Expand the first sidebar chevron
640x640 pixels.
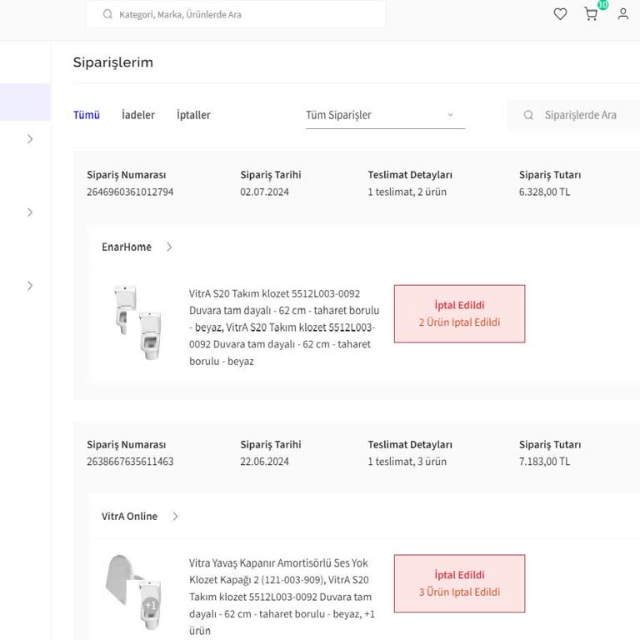point(30,139)
